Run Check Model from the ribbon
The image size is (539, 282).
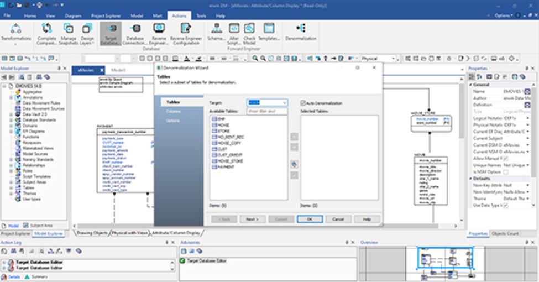[249, 34]
